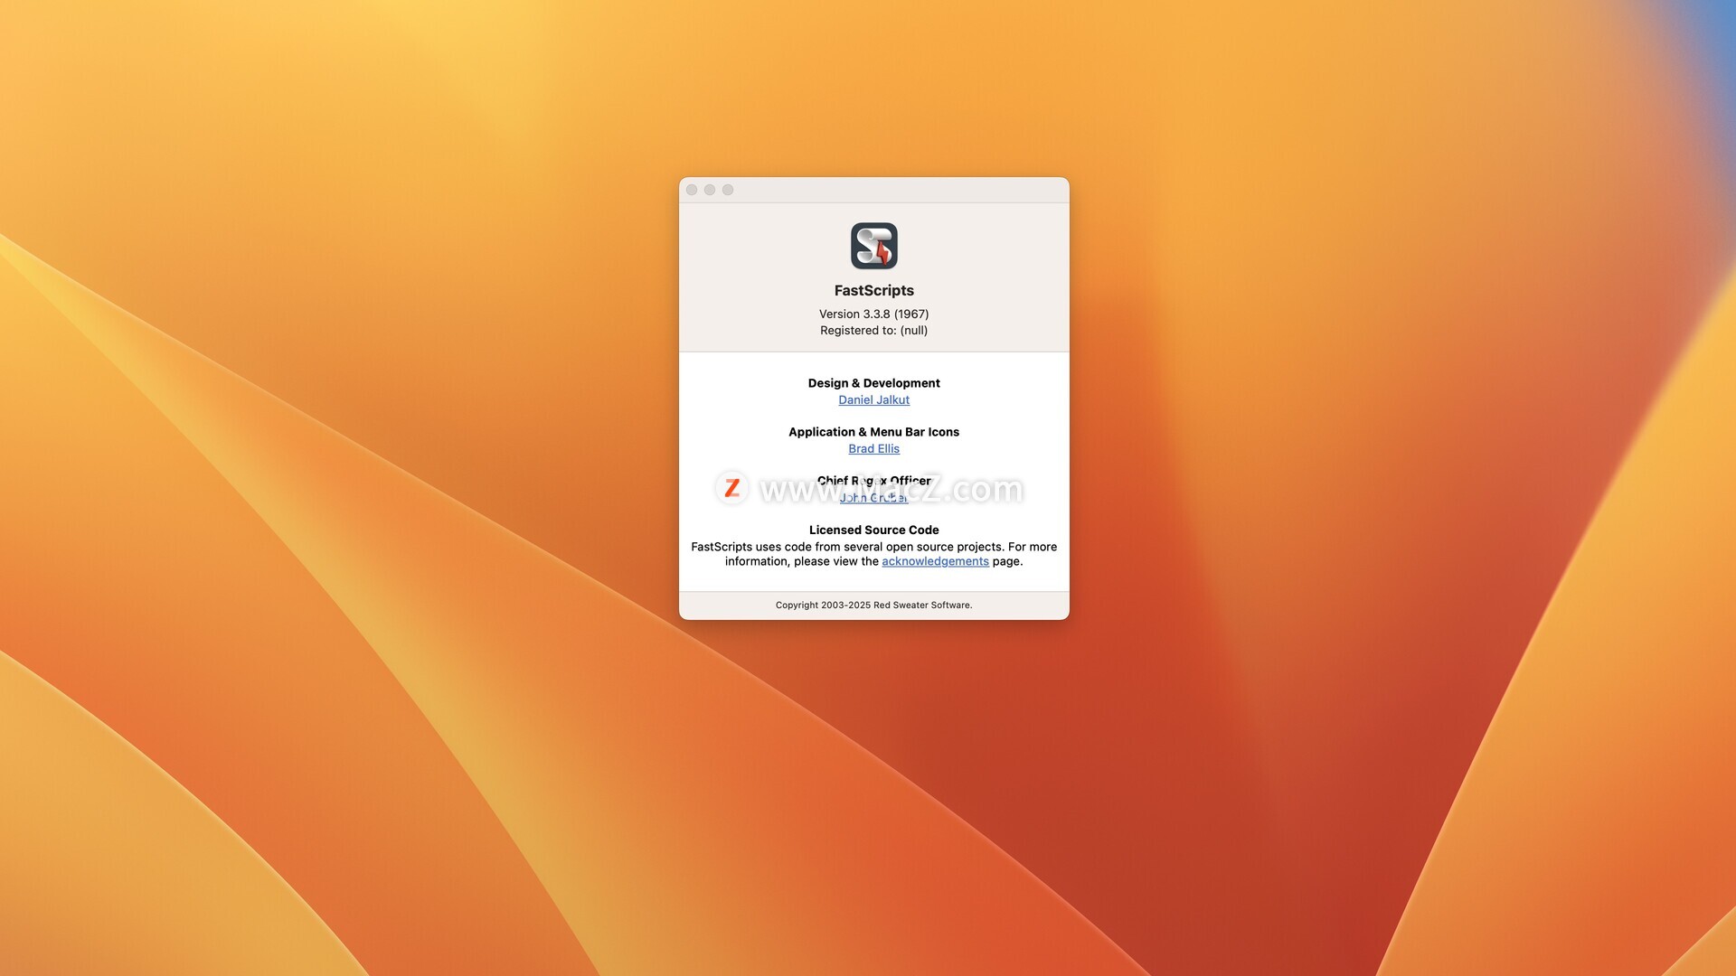The width and height of the screenshot is (1736, 976).
Task: Open the acknowledgements page link
Action: [935, 561]
